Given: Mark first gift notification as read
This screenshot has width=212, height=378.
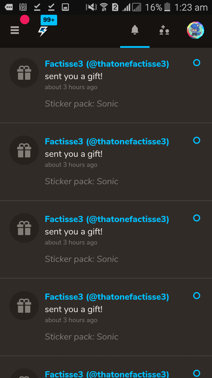Looking at the screenshot, I should 197,63.
